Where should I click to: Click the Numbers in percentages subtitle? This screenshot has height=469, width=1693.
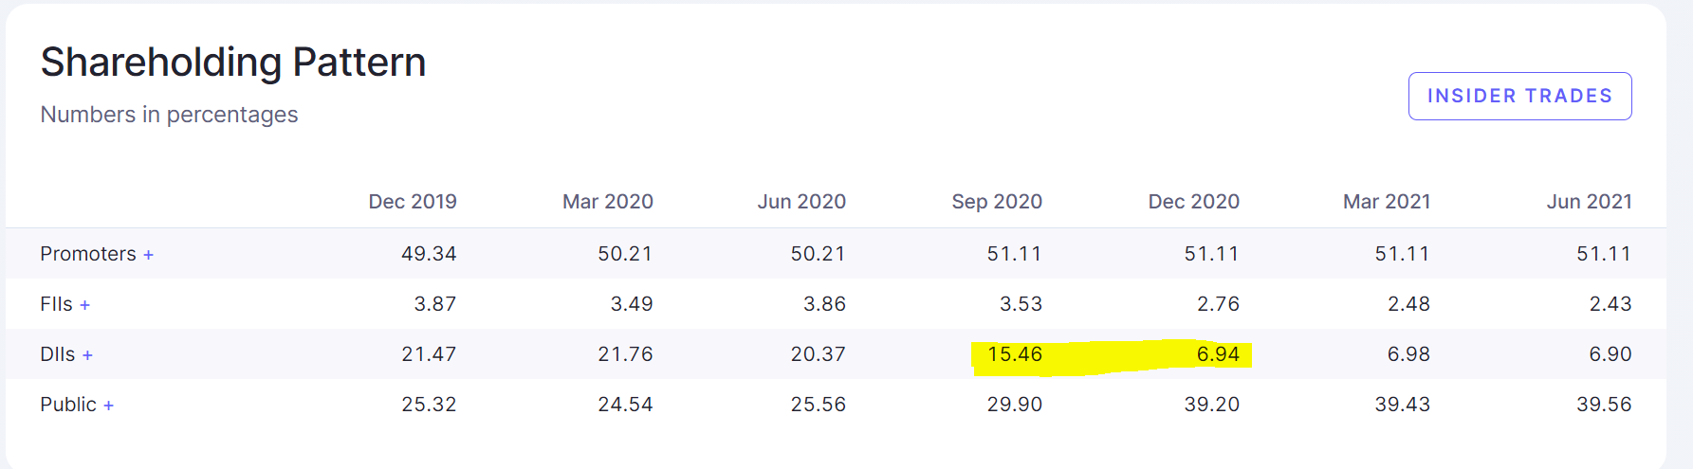tap(169, 115)
